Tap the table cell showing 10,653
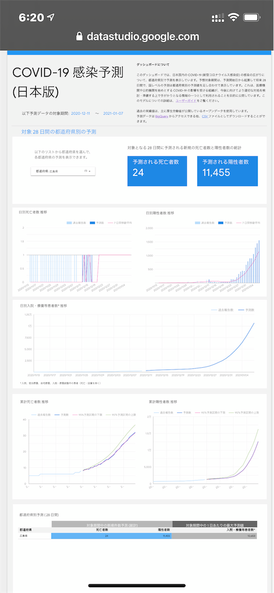Screen dimensions: 274x593 [214, 536]
